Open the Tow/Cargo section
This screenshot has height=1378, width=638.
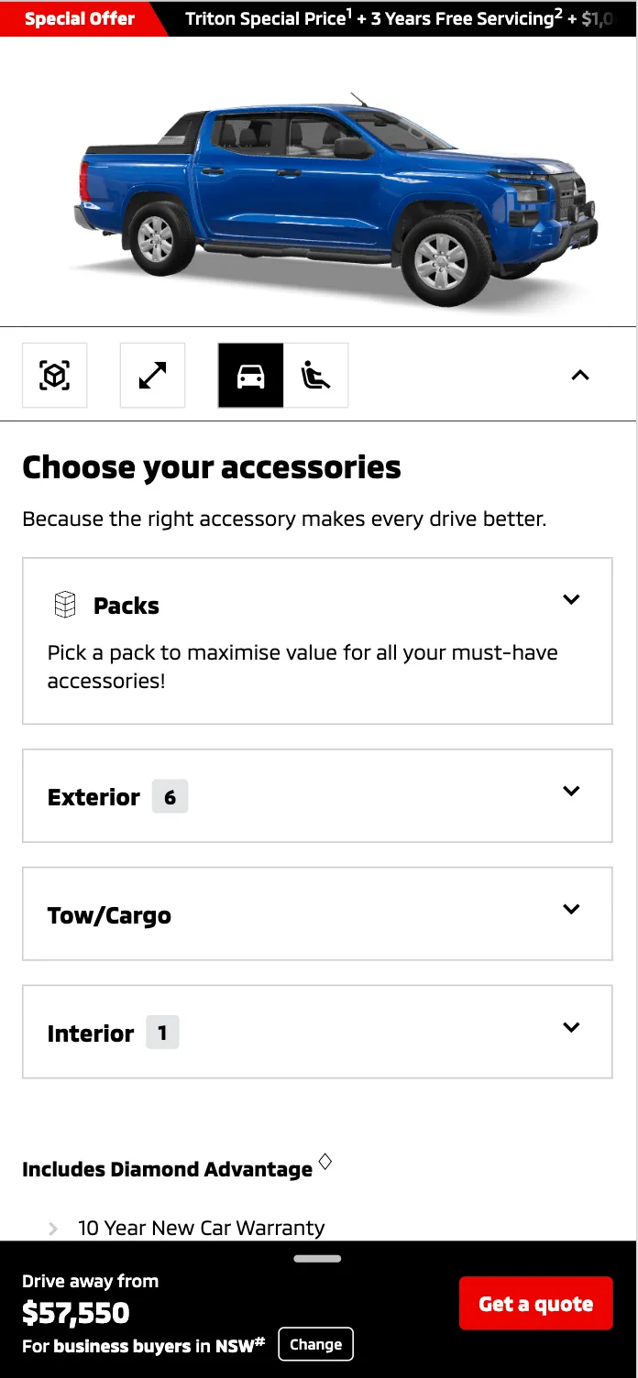pyautogui.click(x=570, y=909)
